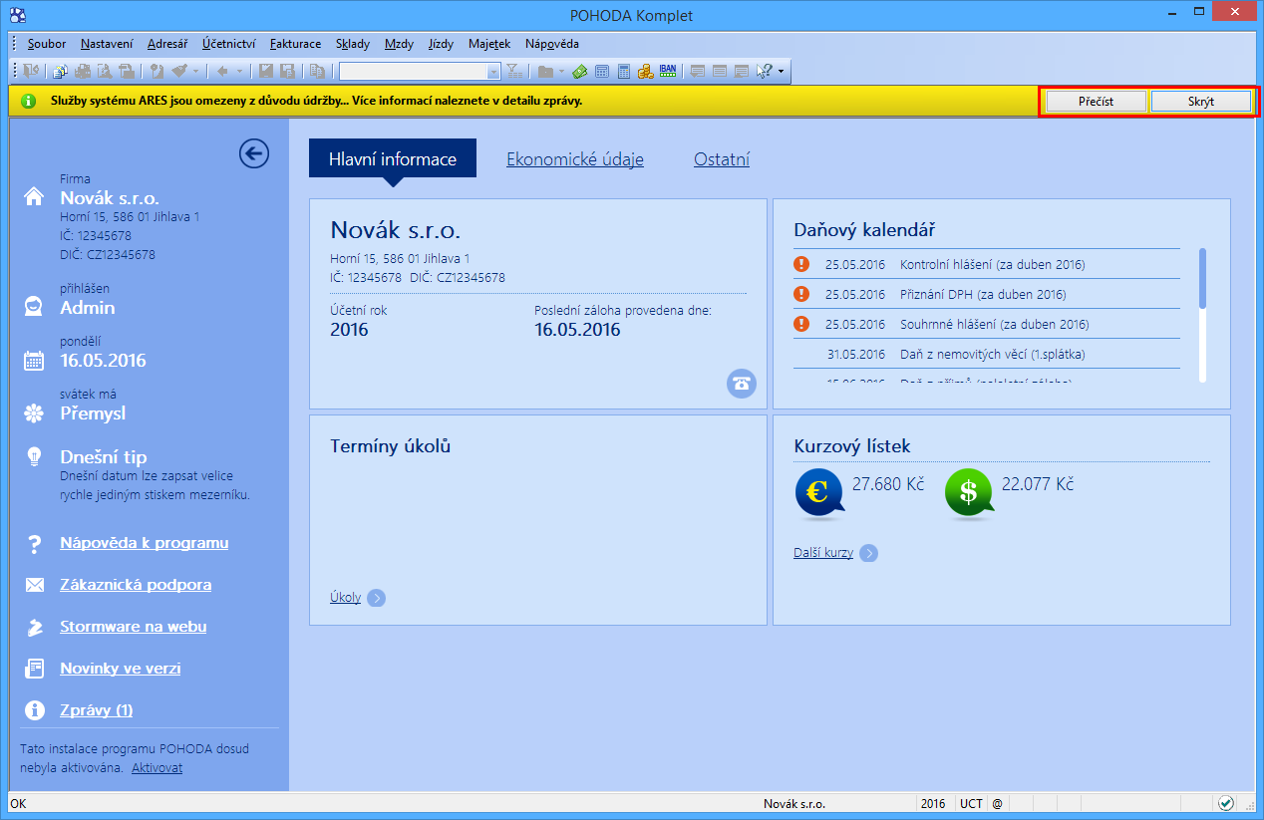Click the gold coins toolbar icon
1264x820 pixels.
(645, 71)
